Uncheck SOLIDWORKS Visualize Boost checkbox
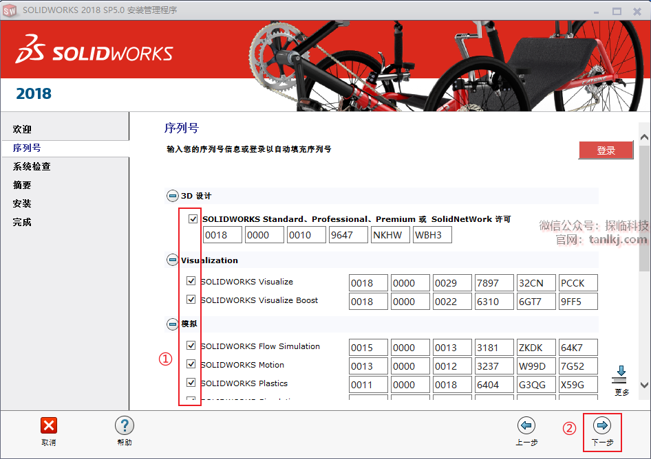The image size is (651, 459). pyautogui.click(x=191, y=300)
